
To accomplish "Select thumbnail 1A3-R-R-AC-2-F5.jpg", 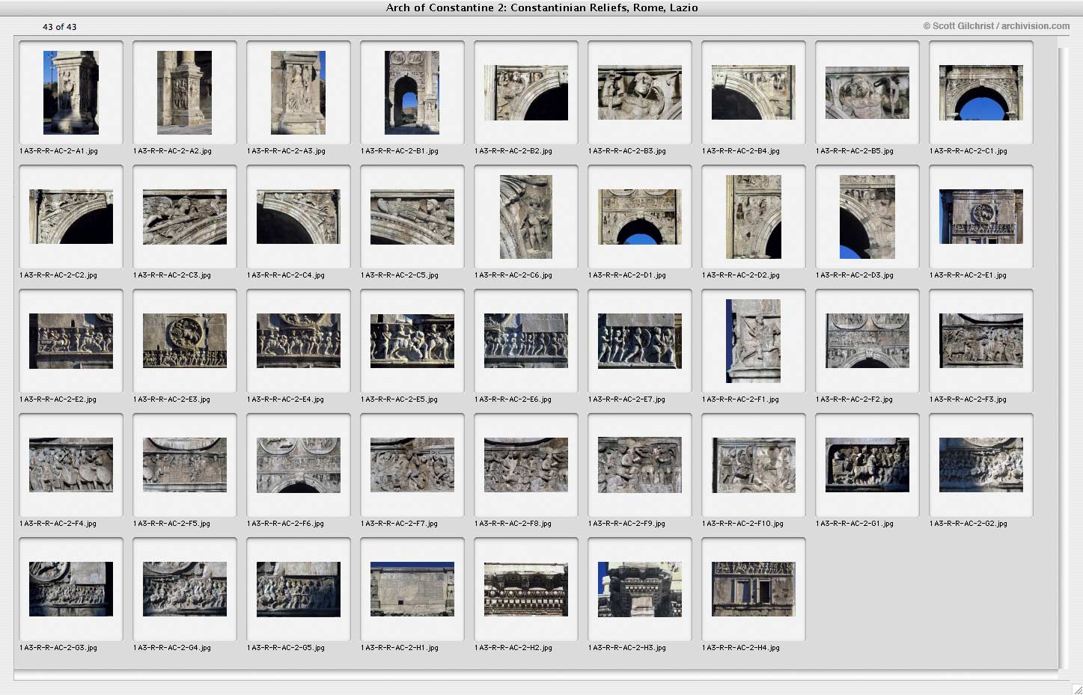I will pos(185,465).
